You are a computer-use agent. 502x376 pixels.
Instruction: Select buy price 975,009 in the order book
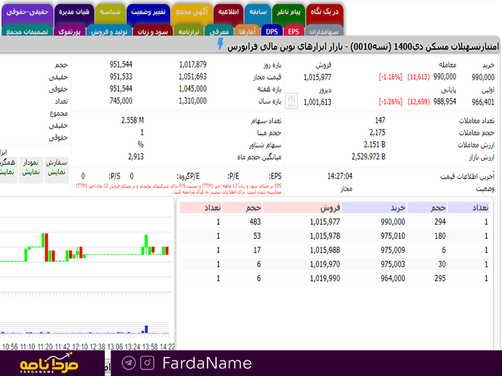[393, 249]
